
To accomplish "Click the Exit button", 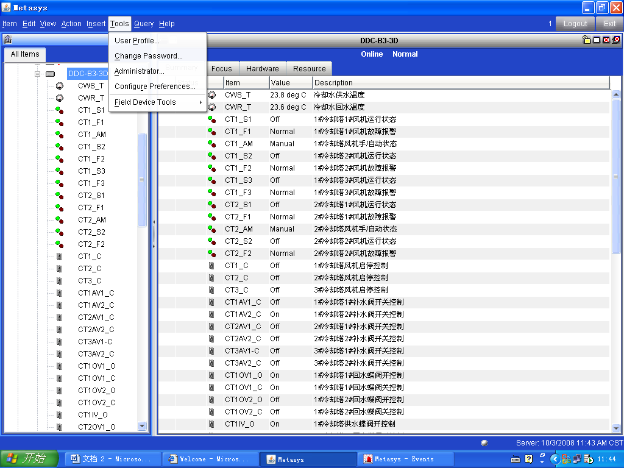I will coord(609,24).
